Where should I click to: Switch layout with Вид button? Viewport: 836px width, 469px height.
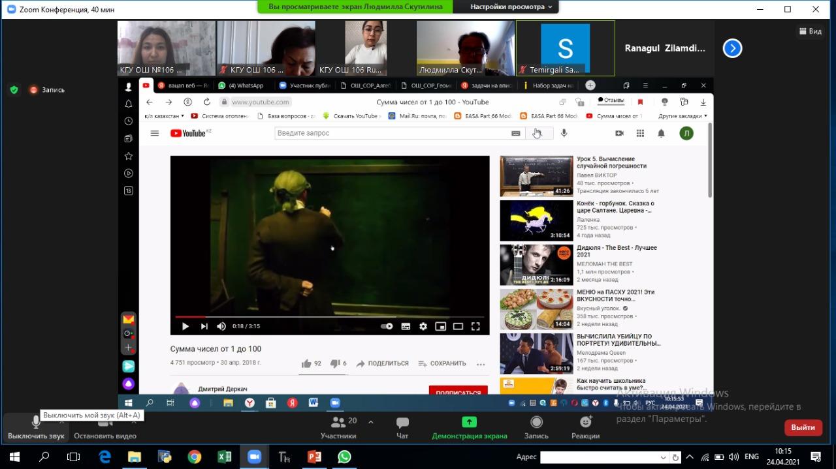coord(811,31)
